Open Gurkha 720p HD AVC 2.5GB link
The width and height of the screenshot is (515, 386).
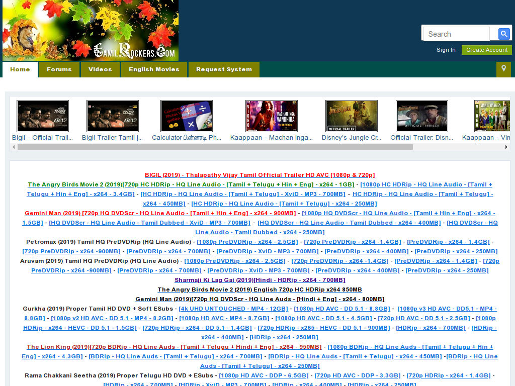point(424,318)
